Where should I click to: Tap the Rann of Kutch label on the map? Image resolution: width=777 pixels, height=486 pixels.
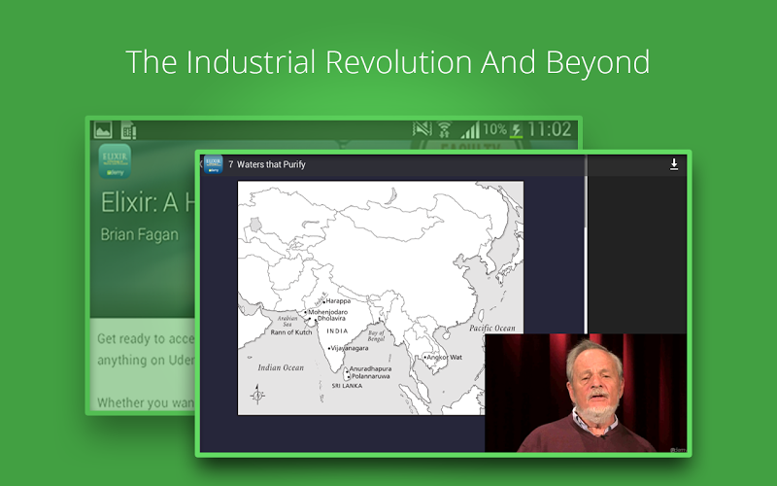pyautogui.click(x=291, y=332)
